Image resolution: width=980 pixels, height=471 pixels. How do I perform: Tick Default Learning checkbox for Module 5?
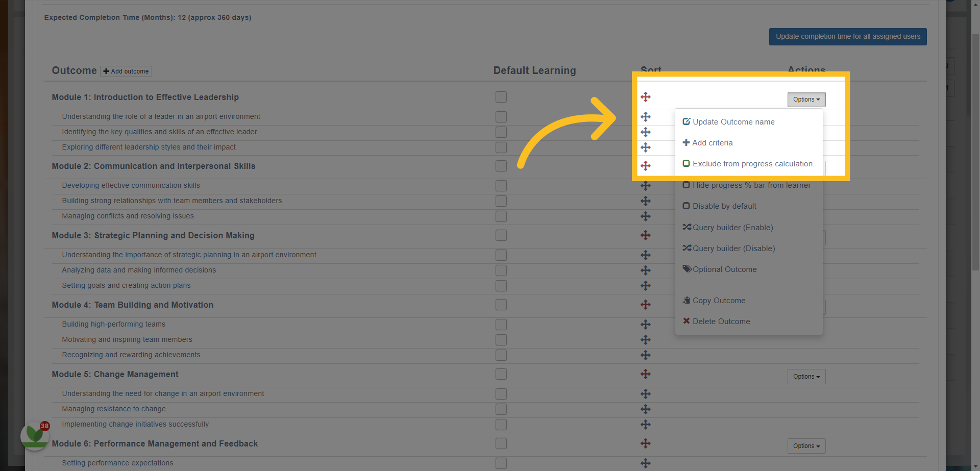[501, 374]
